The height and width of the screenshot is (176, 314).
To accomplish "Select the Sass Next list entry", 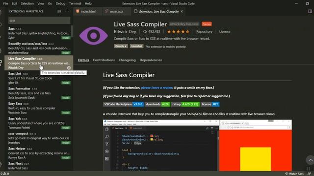I will point(39,166).
